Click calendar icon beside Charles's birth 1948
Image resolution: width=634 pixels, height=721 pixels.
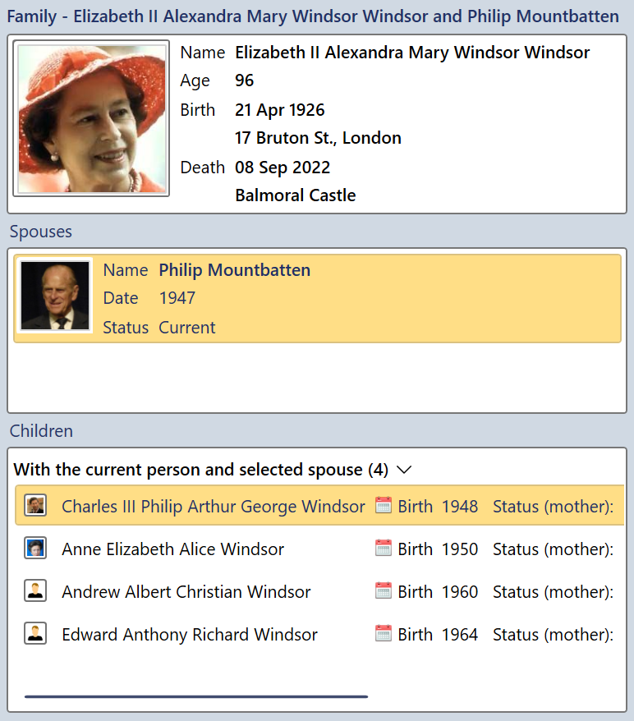coord(384,506)
